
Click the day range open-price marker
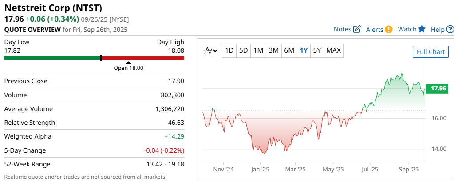click(129, 63)
